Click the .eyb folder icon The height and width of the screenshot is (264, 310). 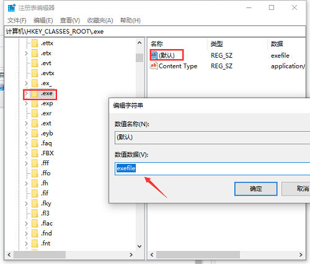click(x=35, y=134)
